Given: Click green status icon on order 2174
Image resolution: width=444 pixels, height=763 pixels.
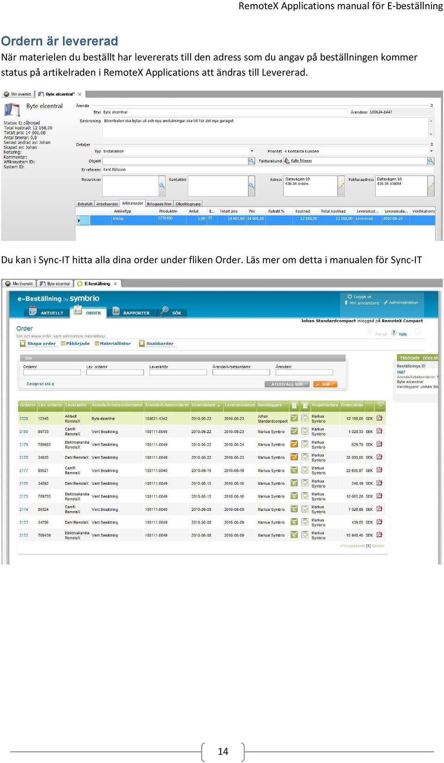Looking at the screenshot, I should (294, 509).
